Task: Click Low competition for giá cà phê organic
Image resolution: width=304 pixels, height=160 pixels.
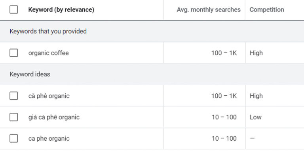Action: point(255,117)
